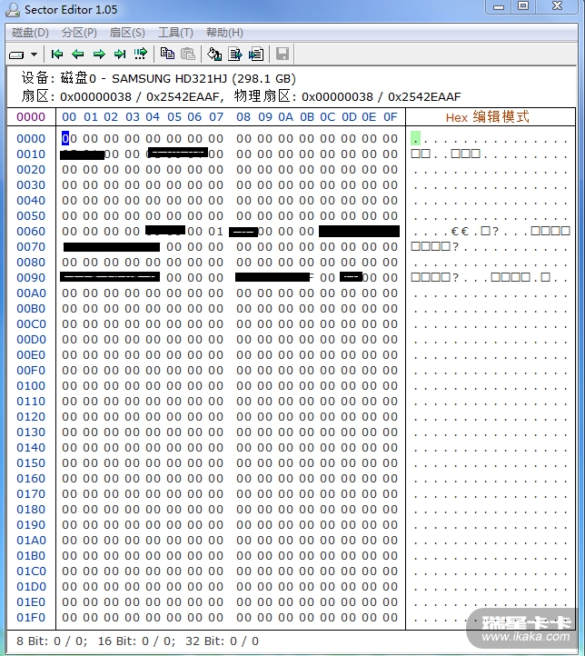Screen dimensions: 585x656
Task: Click the row offset label 01C0
Action: [31, 572]
